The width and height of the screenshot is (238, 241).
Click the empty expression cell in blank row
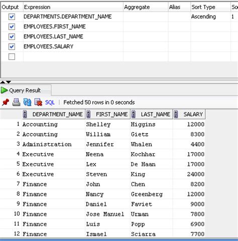[73, 57]
